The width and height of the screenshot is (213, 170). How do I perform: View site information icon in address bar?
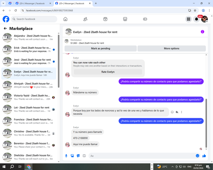[23, 10]
